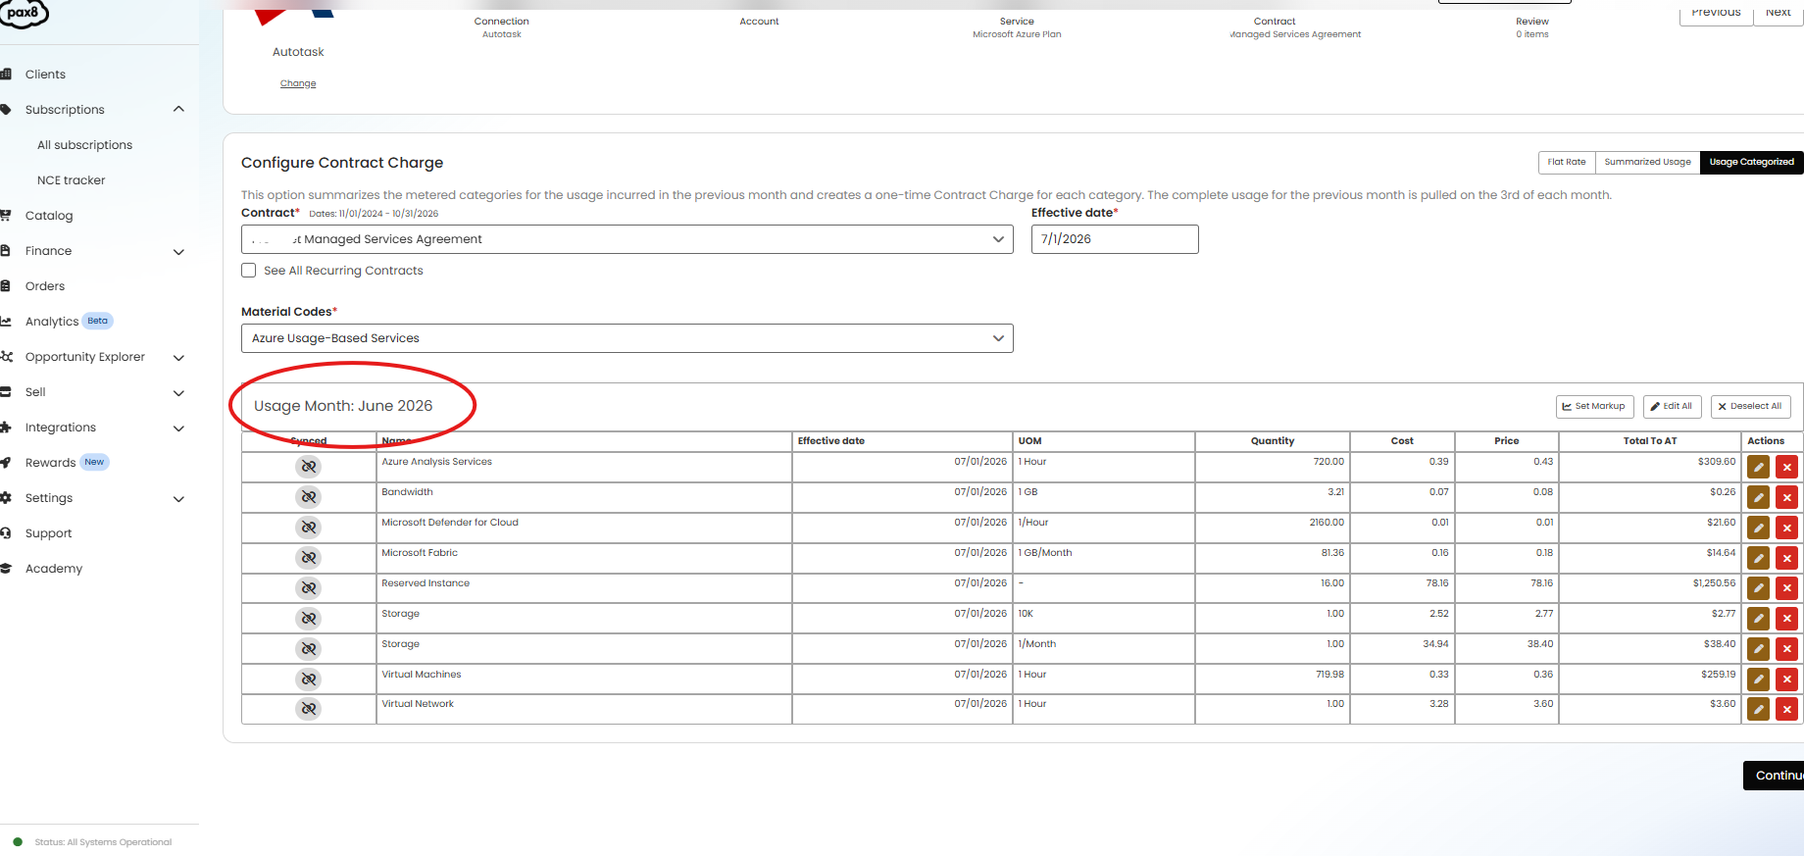The image size is (1804, 856).
Task: Edit the Storage 1/Month row
Action: click(x=1759, y=650)
